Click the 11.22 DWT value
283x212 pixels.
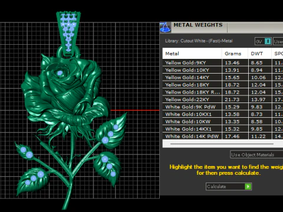(x=258, y=136)
